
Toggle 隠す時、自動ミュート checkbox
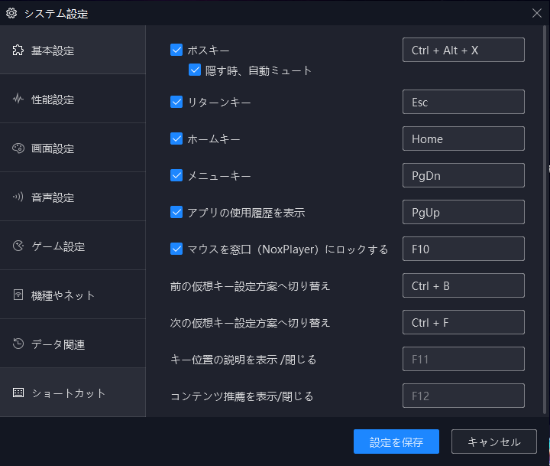pos(195,70)
